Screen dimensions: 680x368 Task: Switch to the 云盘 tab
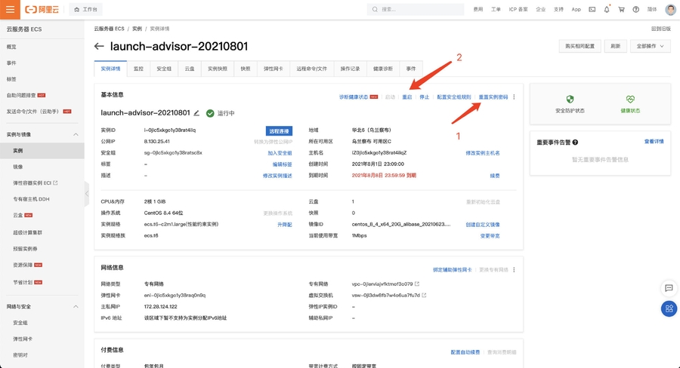[190, 68]
